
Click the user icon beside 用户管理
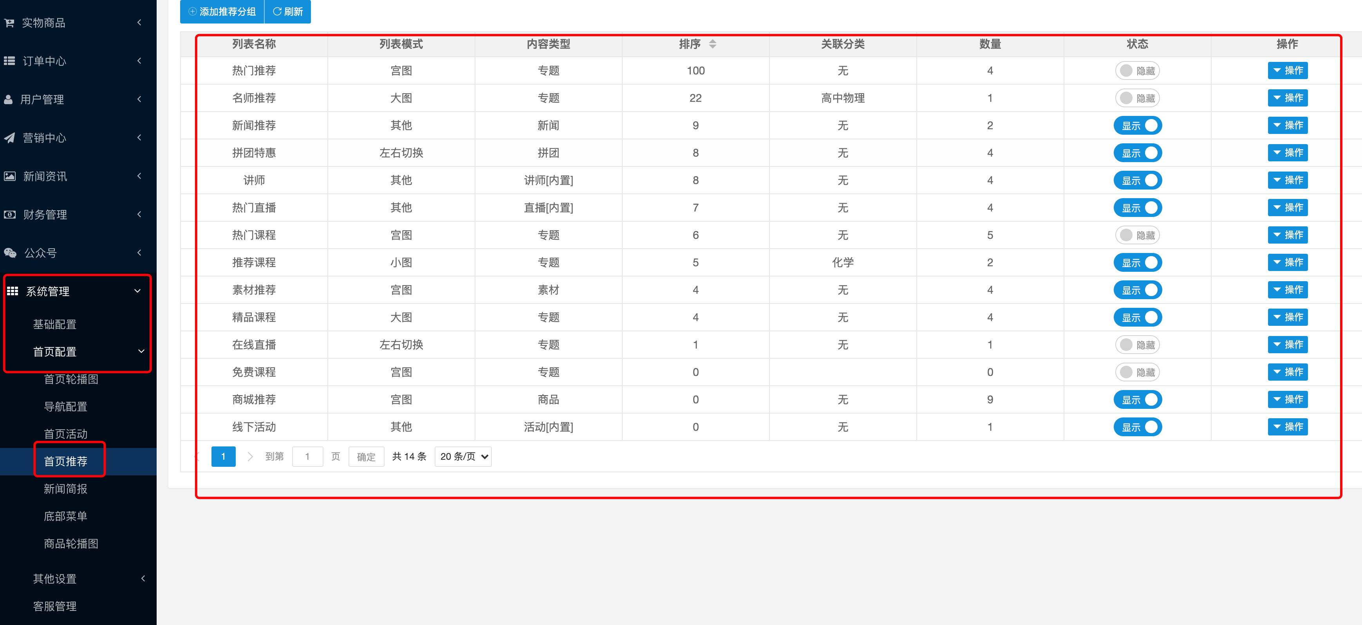(8, 99)
